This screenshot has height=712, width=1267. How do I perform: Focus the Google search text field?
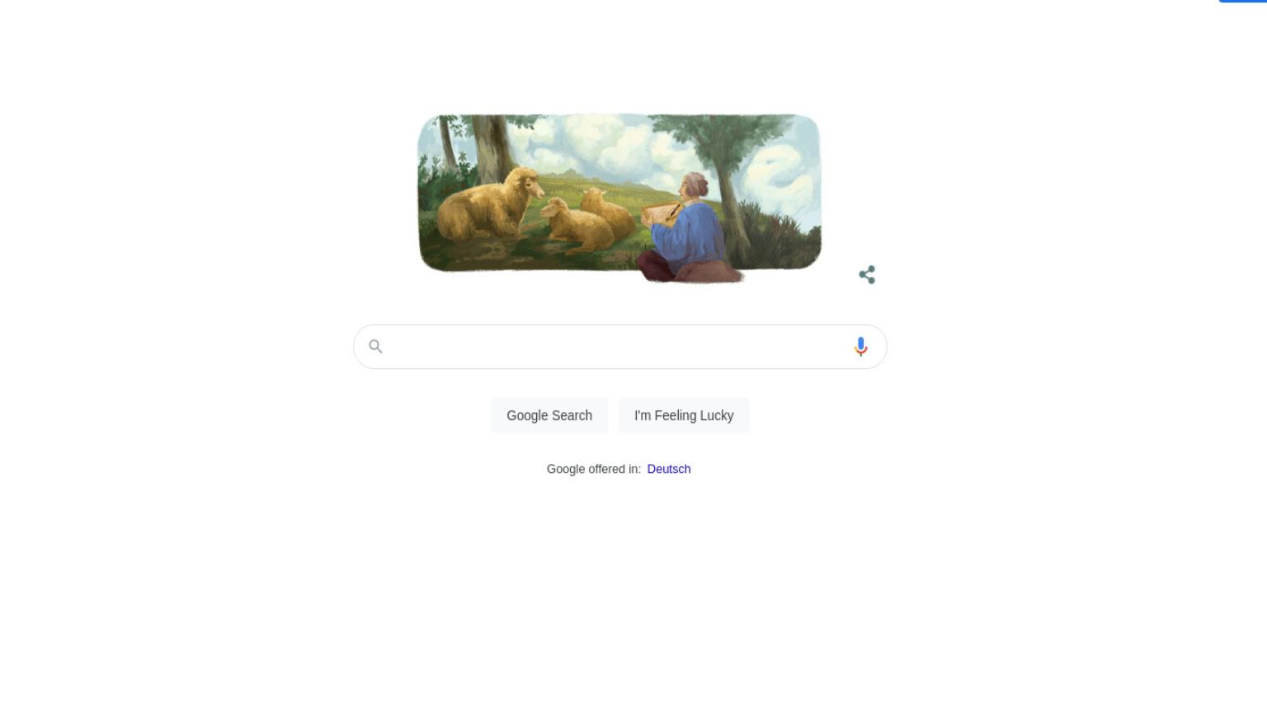coord(619,347)
